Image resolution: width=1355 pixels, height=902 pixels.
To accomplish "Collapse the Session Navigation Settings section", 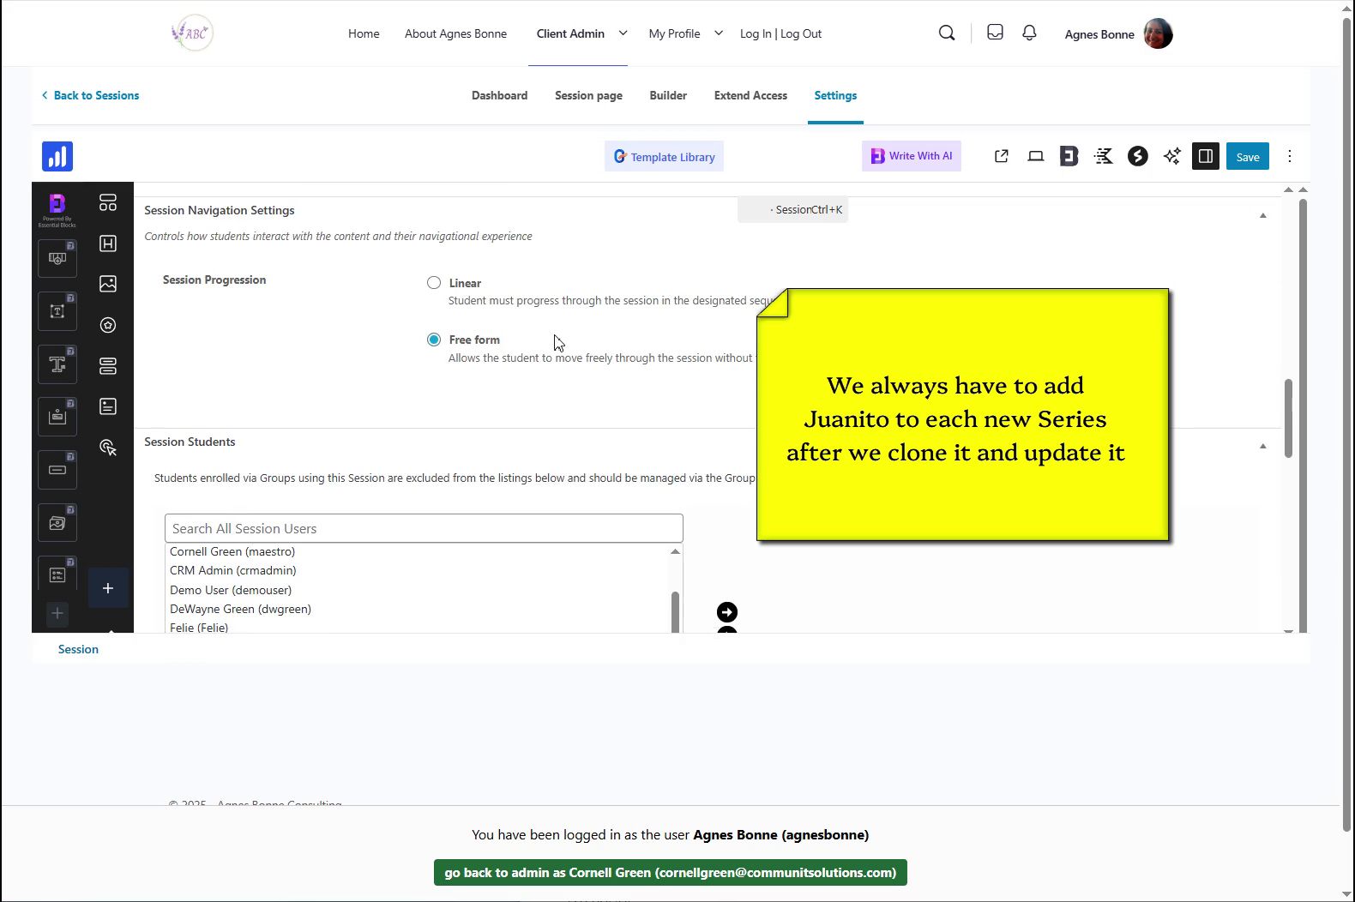I will click(x=1262, y=215).
